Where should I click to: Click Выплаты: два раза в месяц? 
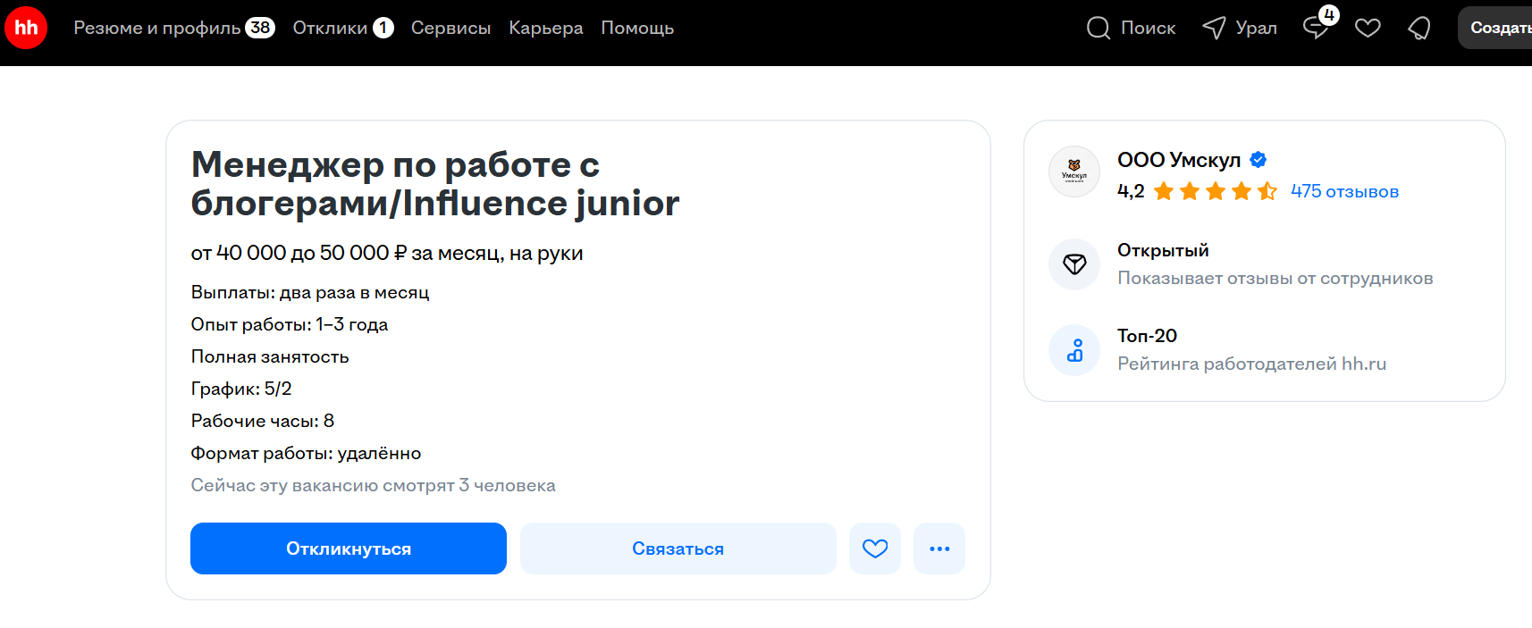(310, 292)
